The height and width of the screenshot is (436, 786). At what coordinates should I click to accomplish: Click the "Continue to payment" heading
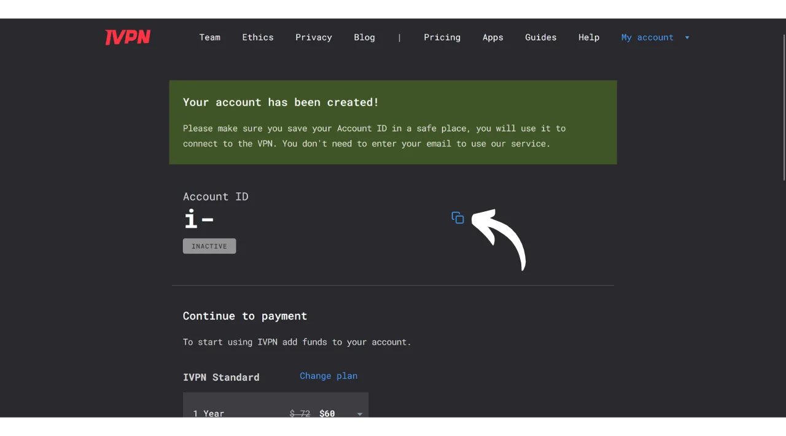(245, 316)
